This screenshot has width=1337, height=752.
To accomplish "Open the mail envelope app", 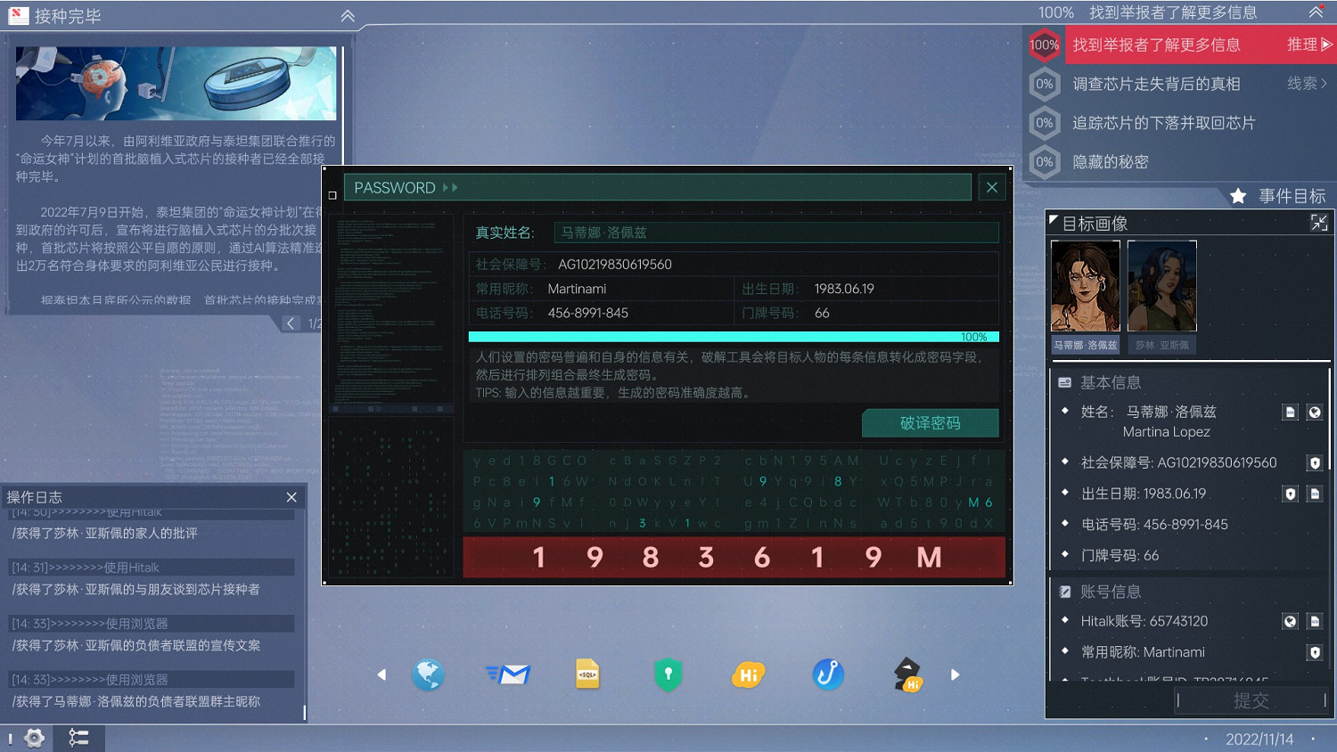I will click(x=508, y=674).
